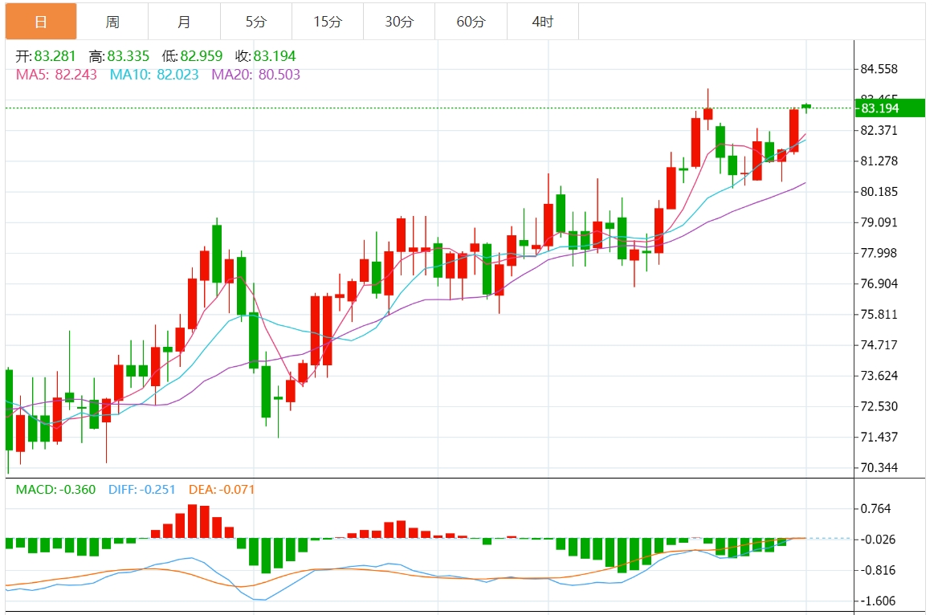
Task: Switch to the 月 monthly tab
Action: pyautogui.click(x=184, y=22)
